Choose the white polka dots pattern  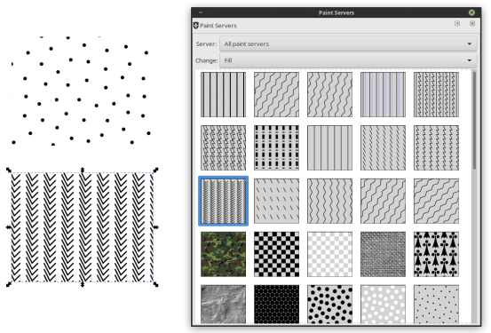(383, 304)
